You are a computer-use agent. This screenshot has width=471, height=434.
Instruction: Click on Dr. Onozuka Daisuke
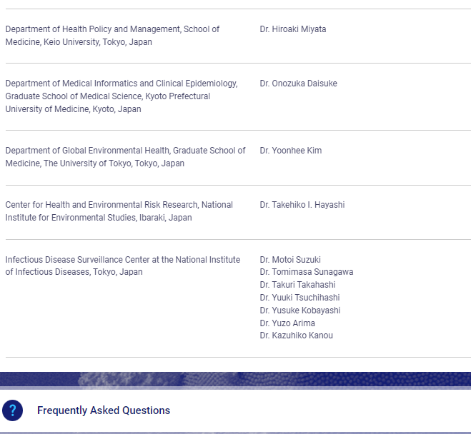click(x=298, y=84)
